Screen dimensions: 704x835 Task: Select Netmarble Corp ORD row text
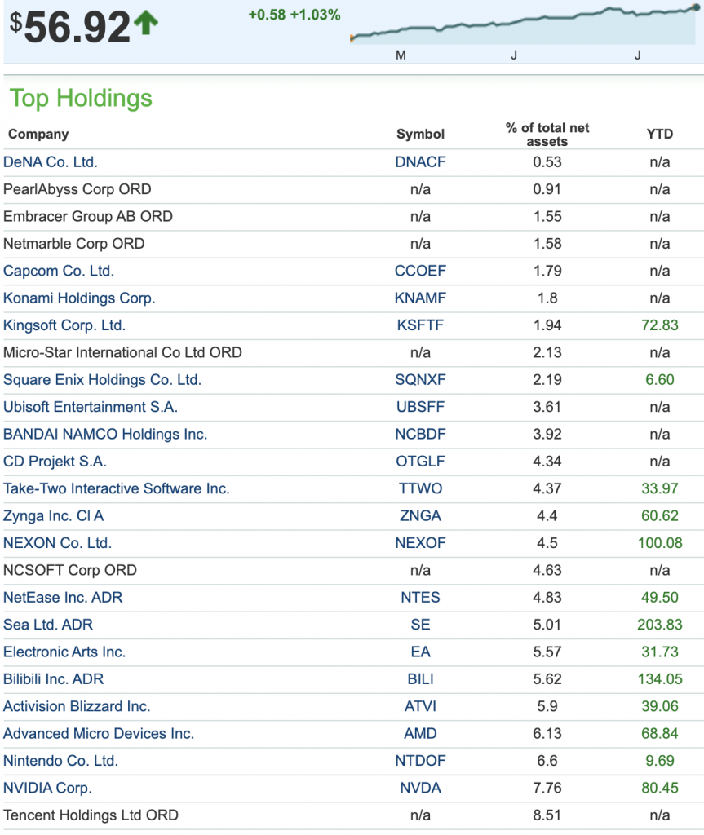(x=74, y=243)
